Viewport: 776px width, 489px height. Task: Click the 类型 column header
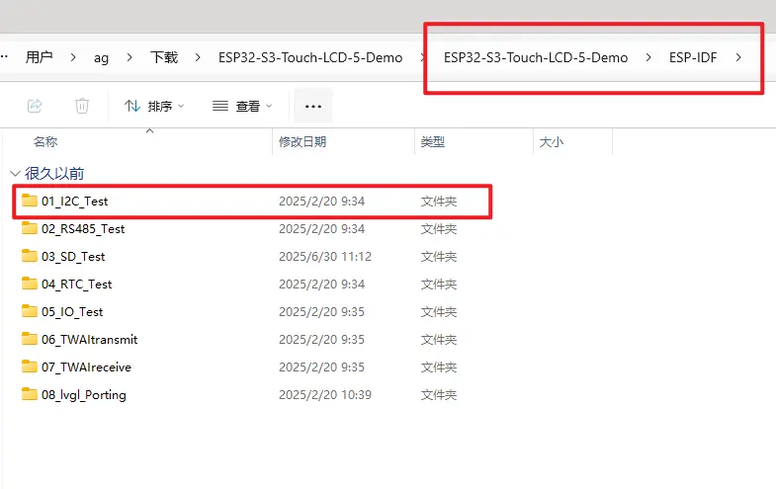pos(433,142)
